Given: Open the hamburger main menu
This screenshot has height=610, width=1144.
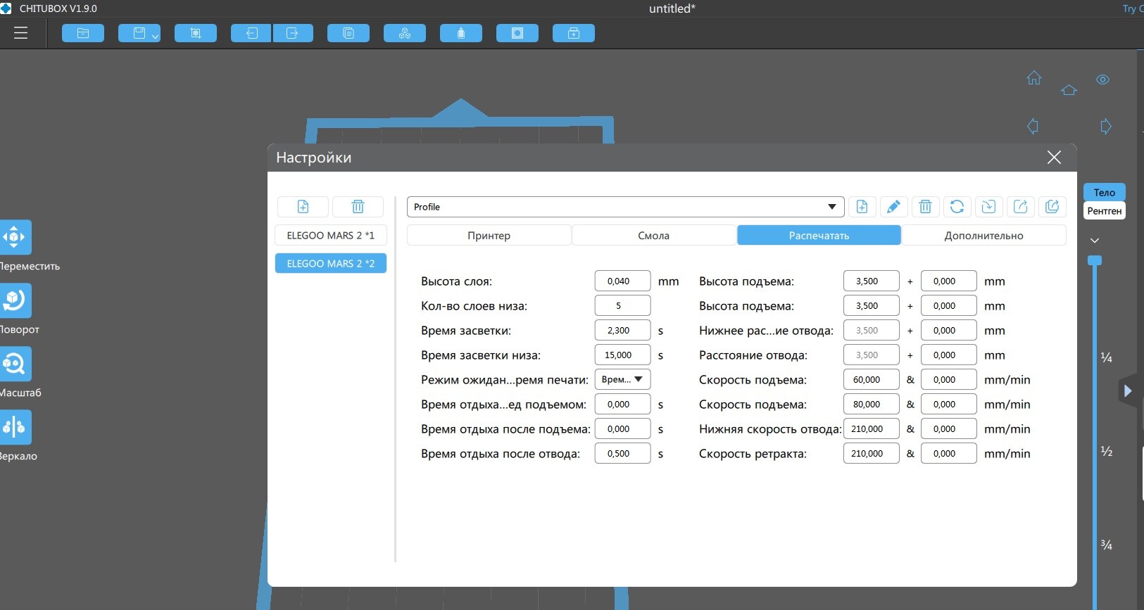Looking at the screenshot, I should coord(20,33).
